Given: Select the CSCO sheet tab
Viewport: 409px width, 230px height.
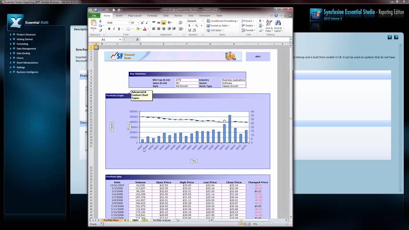Looking at the screenshot, I should 145,220.
